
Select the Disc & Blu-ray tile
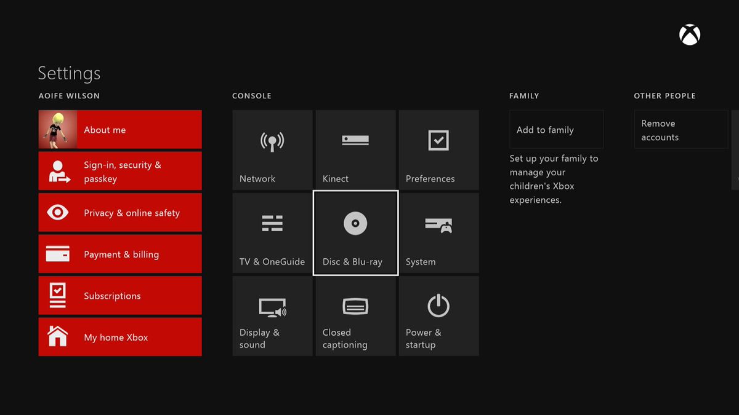[x=355, y=232]
